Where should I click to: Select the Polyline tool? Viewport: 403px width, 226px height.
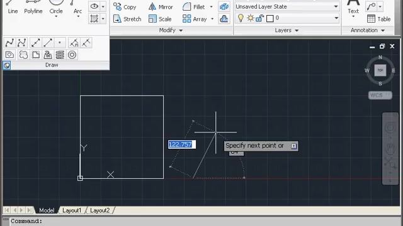(33, 7)
